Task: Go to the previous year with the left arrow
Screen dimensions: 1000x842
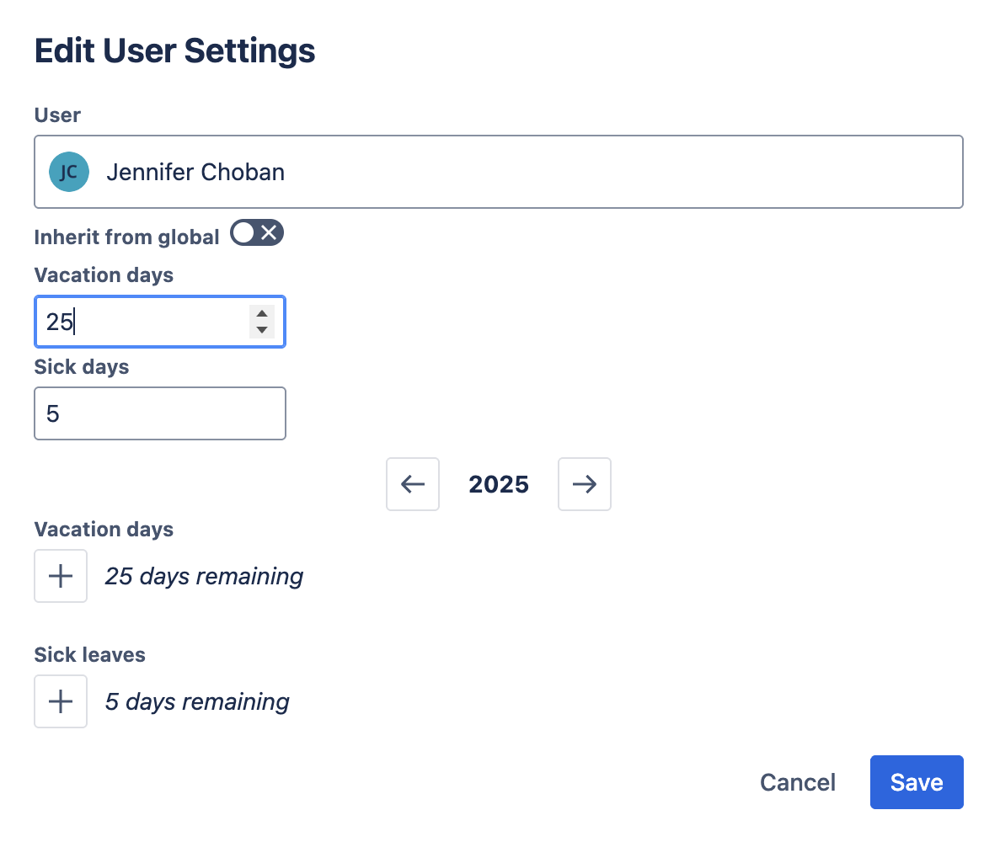Action: click(413, 484)
